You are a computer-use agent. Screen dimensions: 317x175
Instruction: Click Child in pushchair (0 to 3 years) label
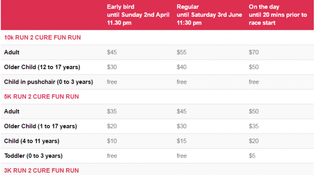point(49,82)
